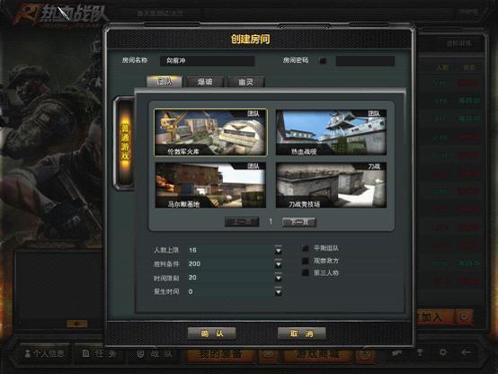Select the 热血战舰 map thumbnail
The image size is (498, 374).
coord(331,132)
